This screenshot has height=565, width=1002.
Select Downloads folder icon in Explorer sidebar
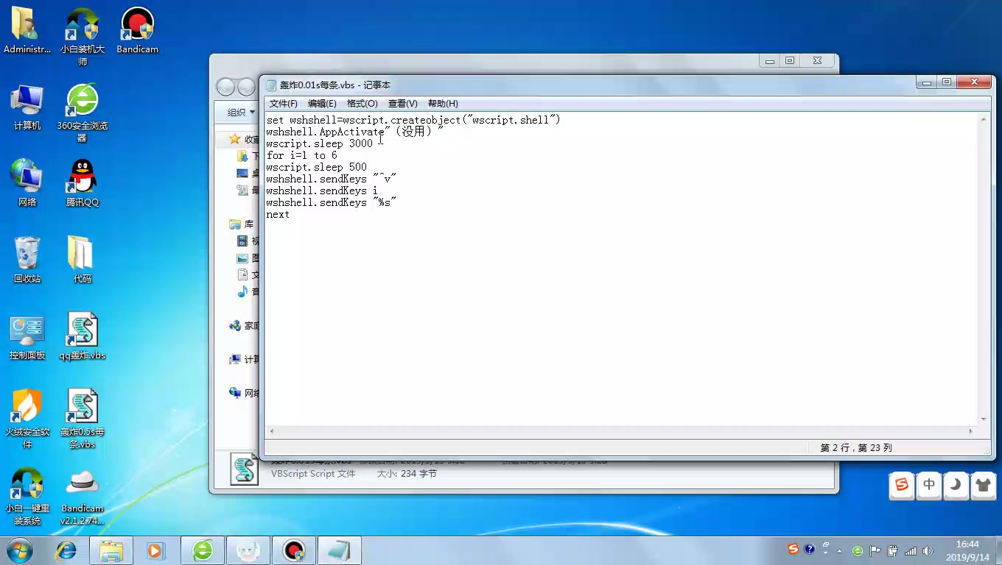coord(242,156)
